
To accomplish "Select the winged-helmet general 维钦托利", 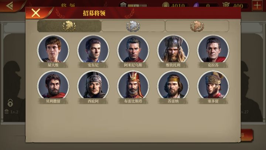I will 173,49.
